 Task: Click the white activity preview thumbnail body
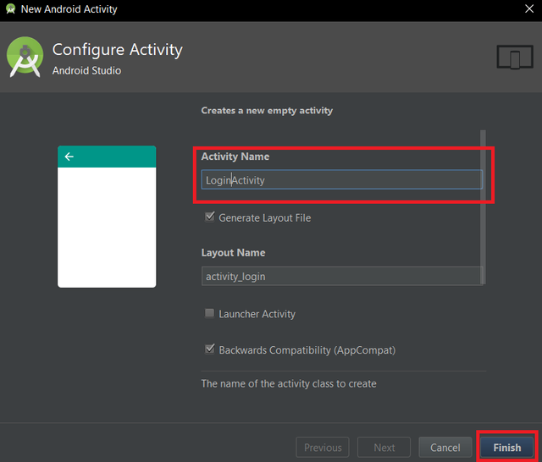tap(107, 227)
